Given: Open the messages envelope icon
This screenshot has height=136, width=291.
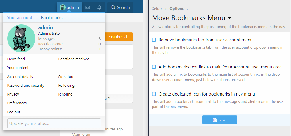Looking at the screenshot, I should 87,8.
